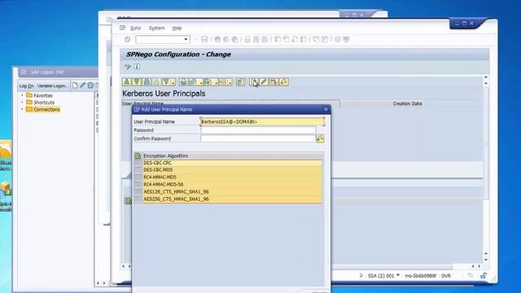Open the Goto menu
The image size is (521, 293).
point(136,28)
